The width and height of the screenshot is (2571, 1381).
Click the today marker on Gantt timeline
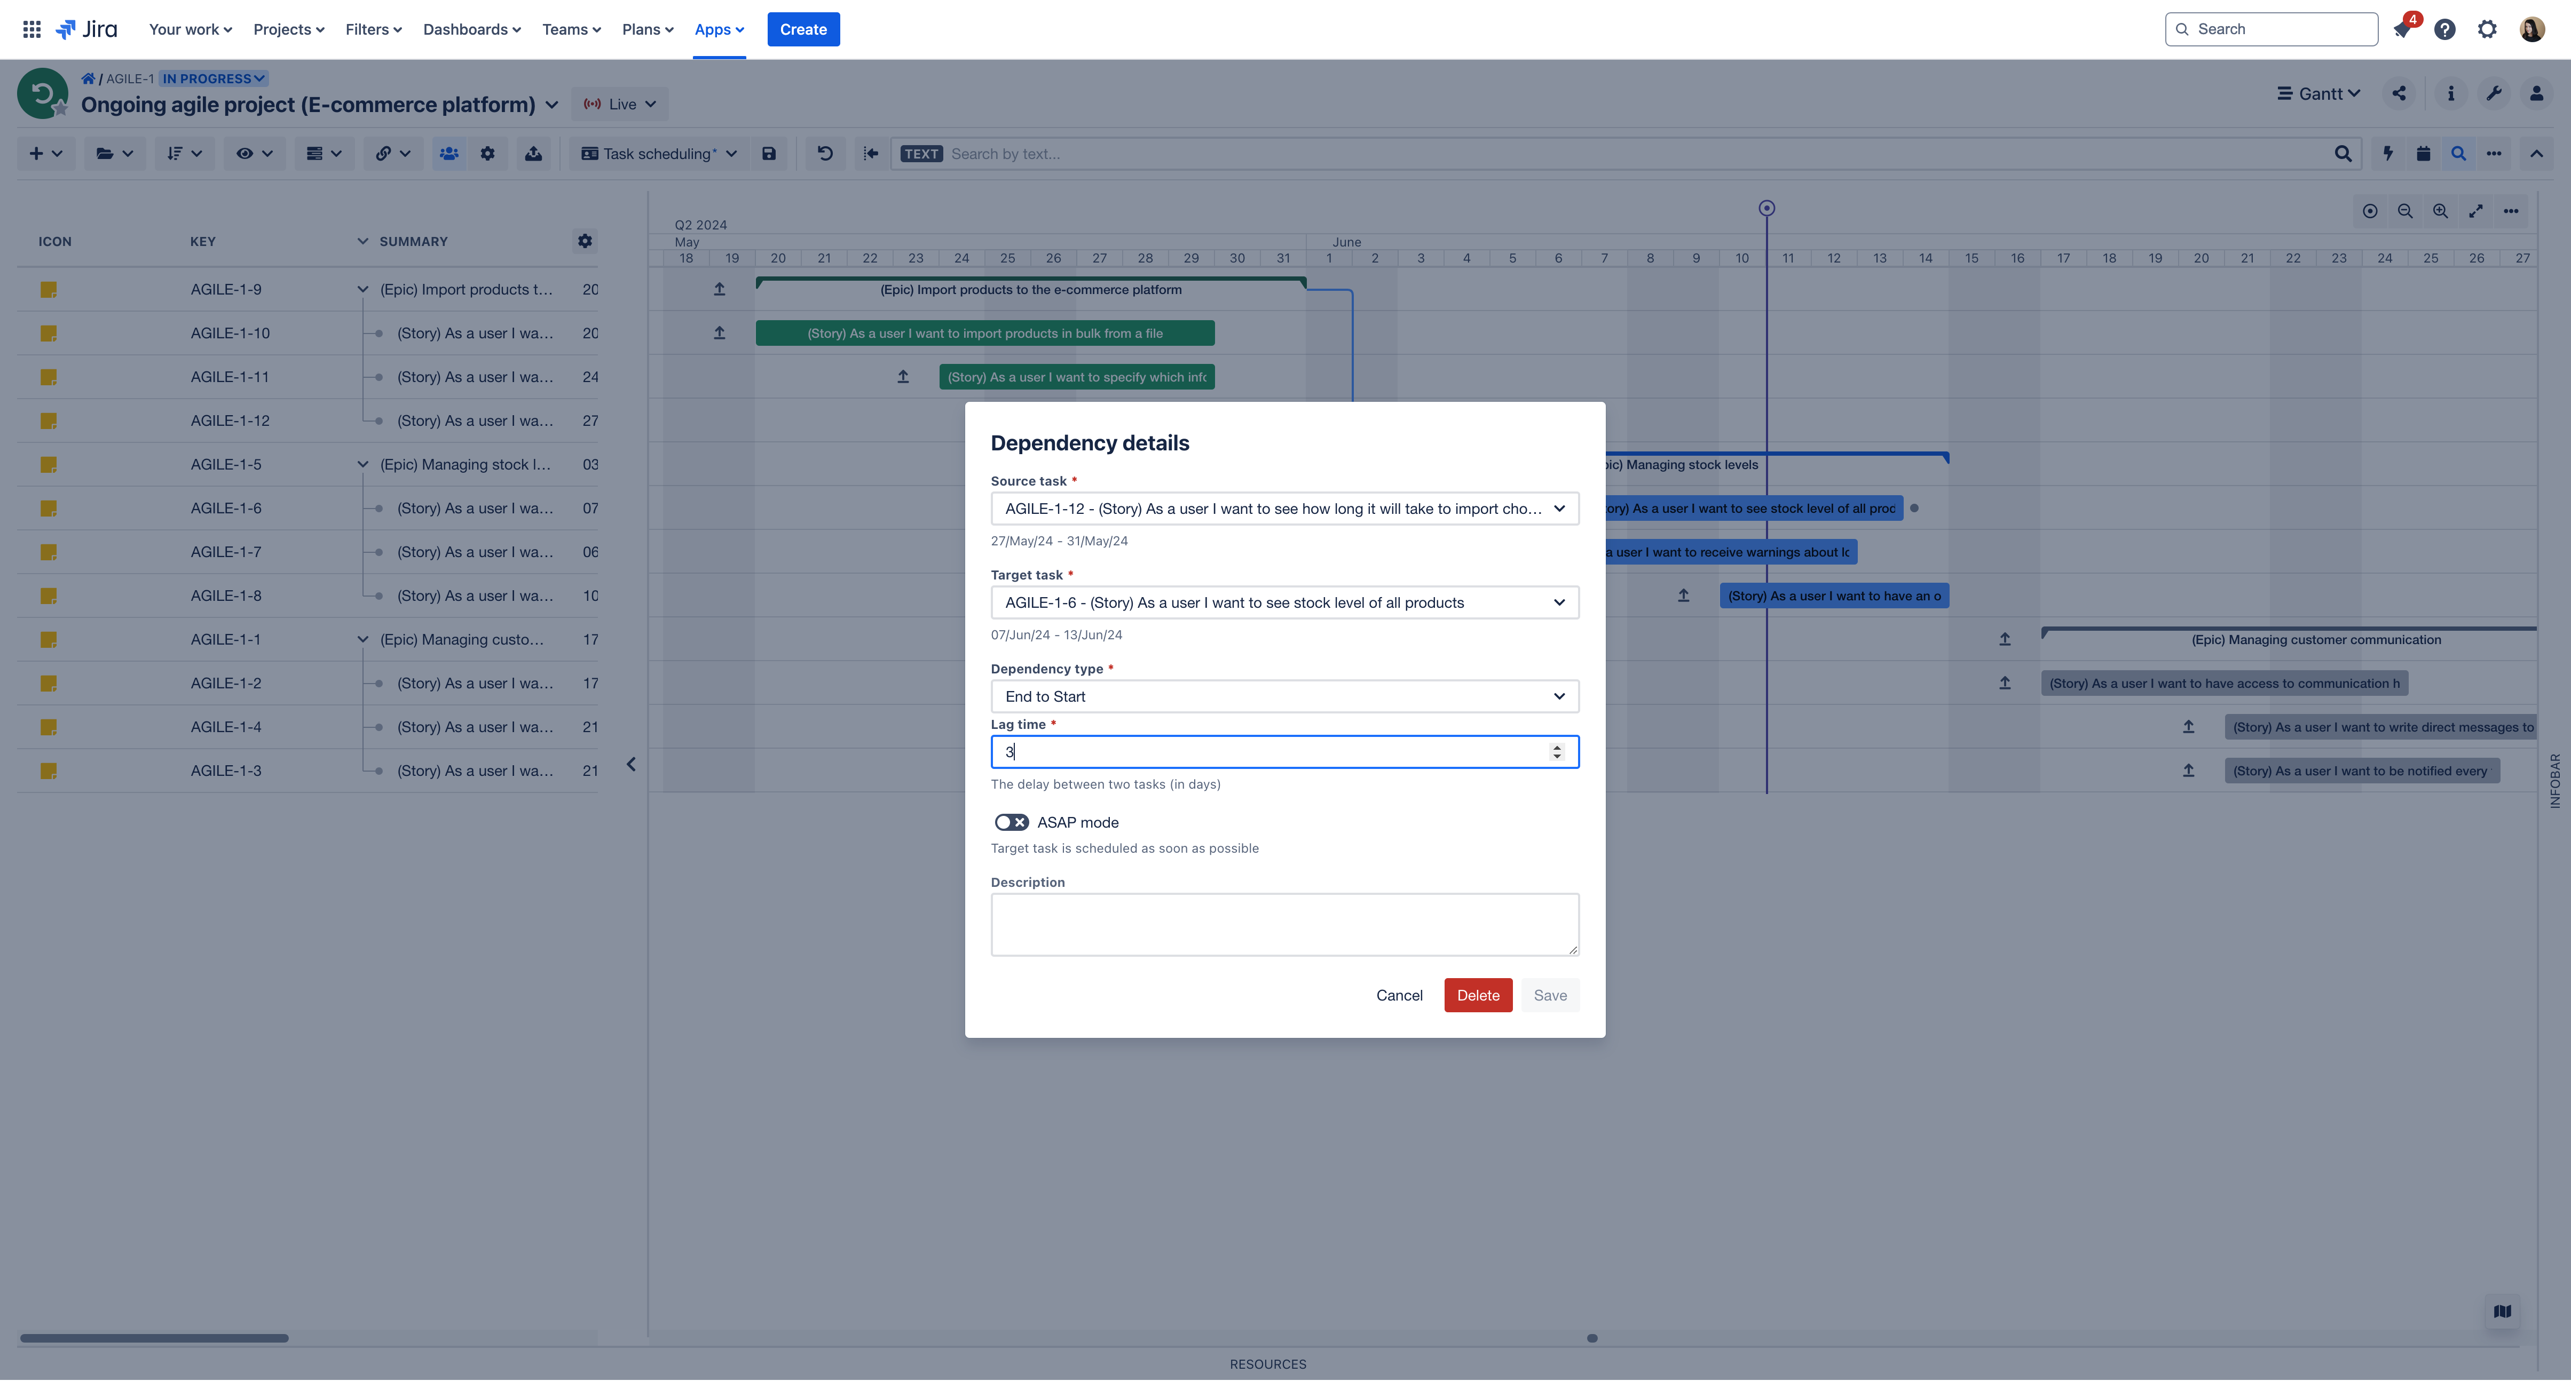tap(1766, 208)
